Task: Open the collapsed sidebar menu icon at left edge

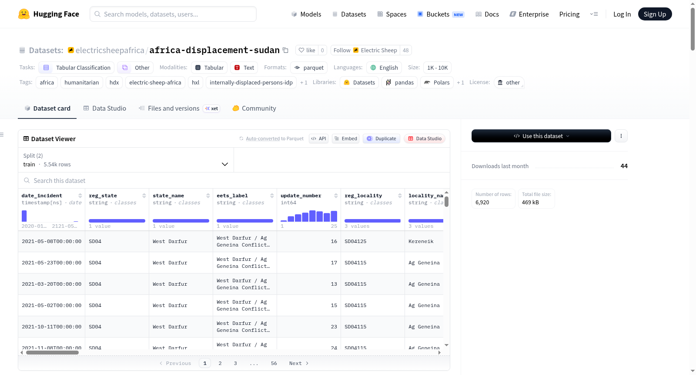Action: coord(2,135)
